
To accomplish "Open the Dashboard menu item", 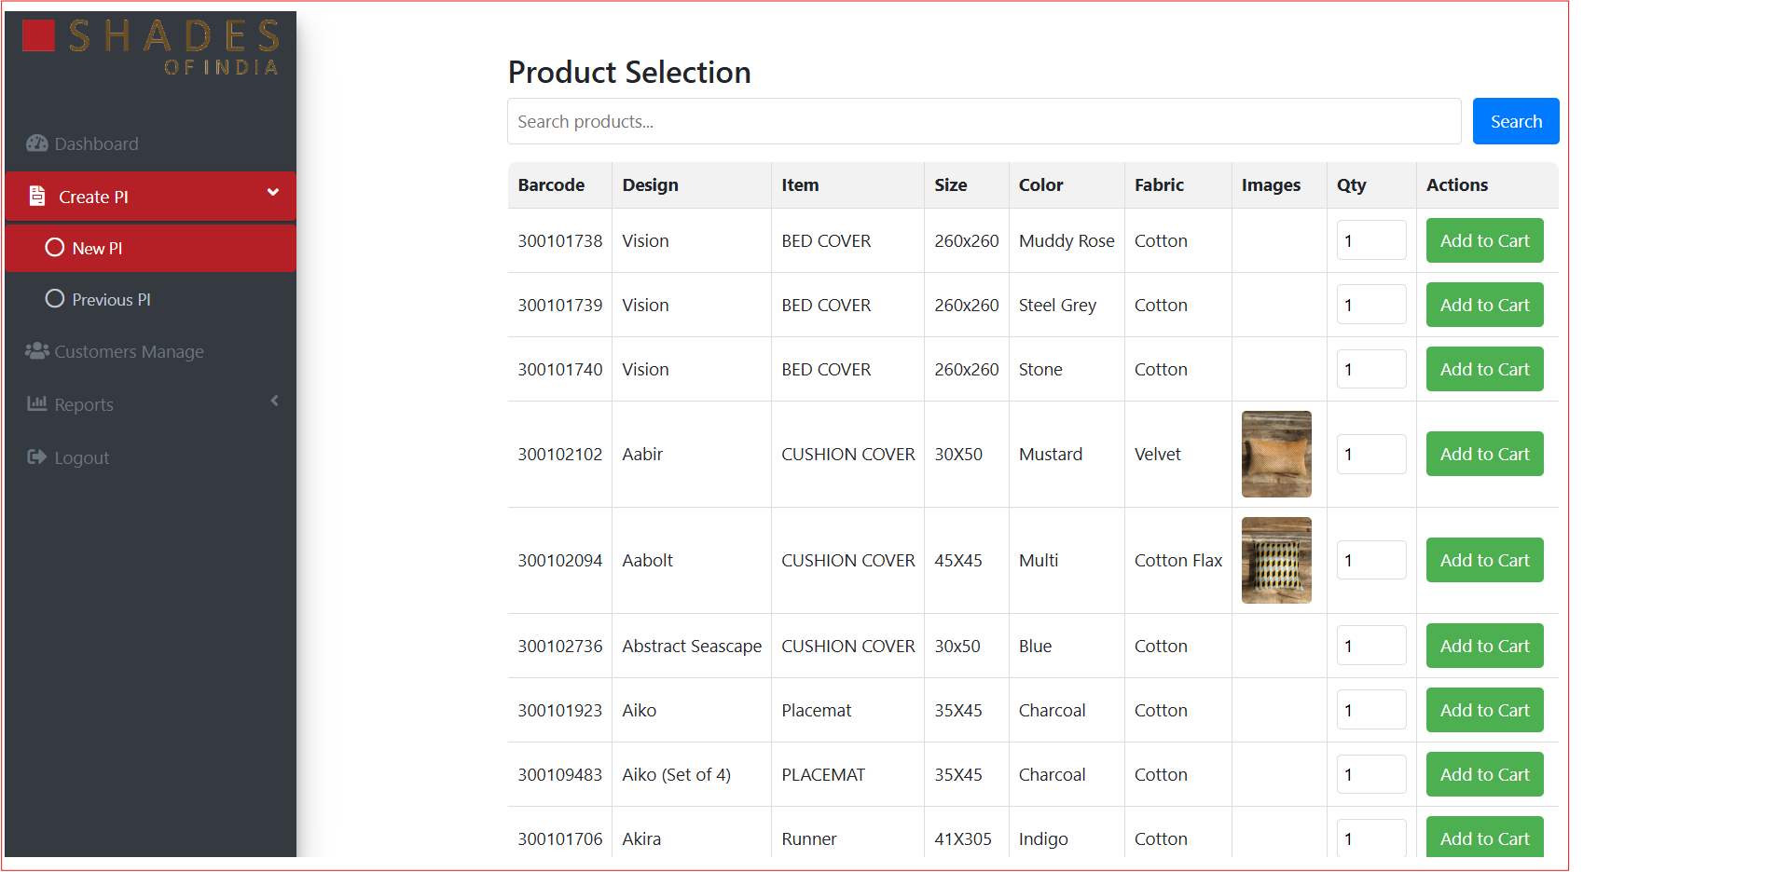I will (x=96, y=144).
